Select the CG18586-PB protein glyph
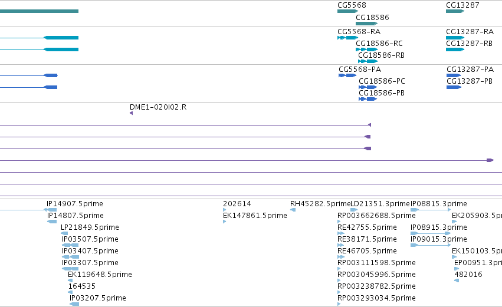This screenshot has height=307, width=502. [x=368, y=99]
